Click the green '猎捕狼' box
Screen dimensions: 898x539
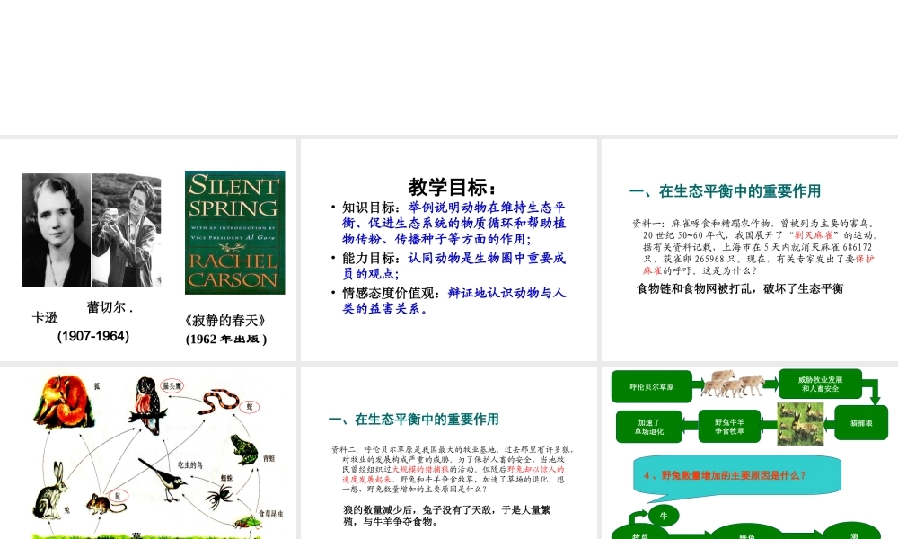(x=861, y=423)
